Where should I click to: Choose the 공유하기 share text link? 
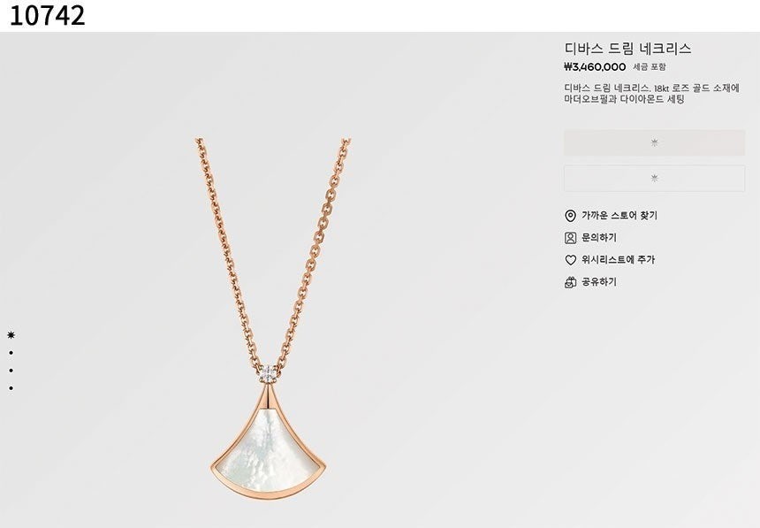click(x=599, y=282)
